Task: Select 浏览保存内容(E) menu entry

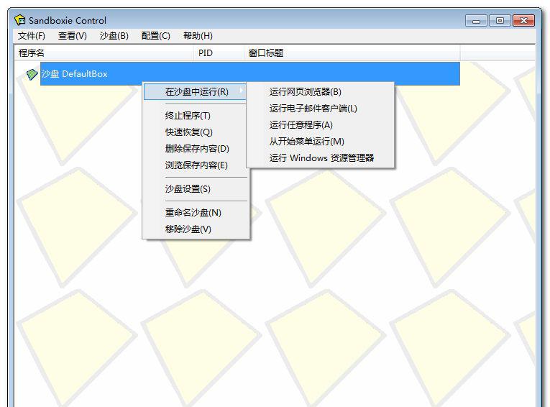Action: (196, 165)
